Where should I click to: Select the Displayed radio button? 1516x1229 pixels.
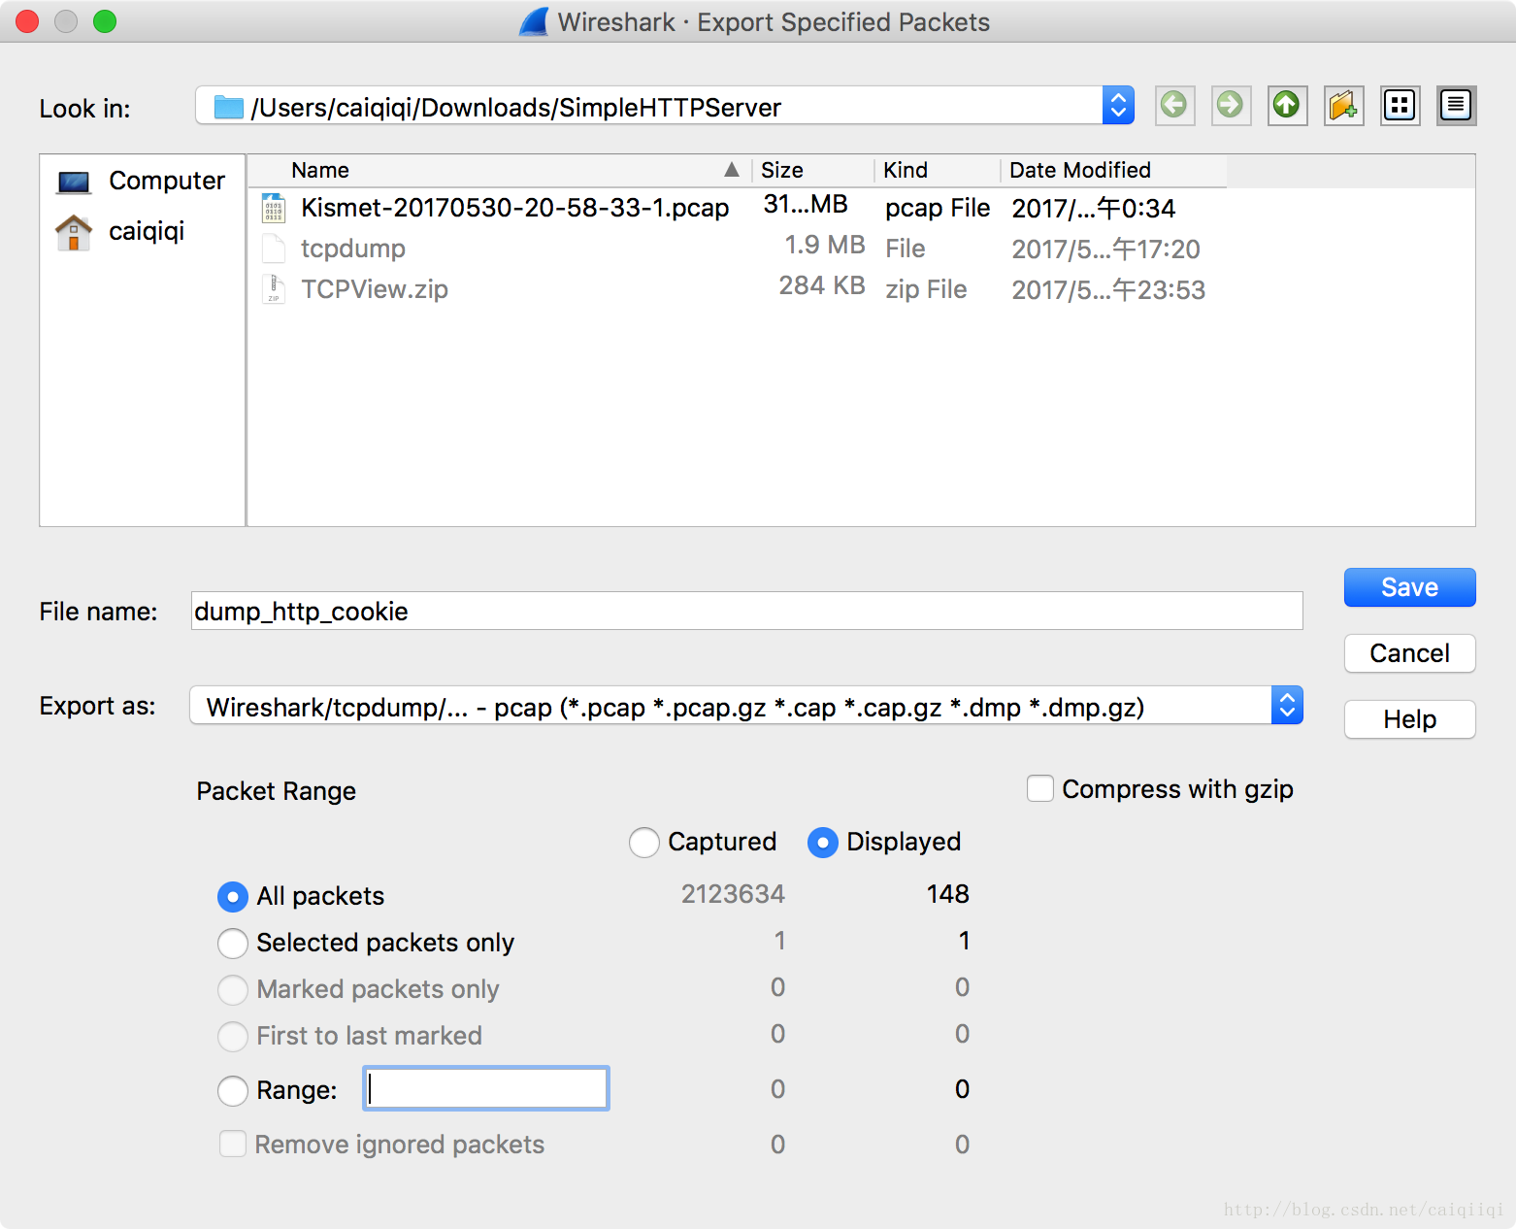pyautogui.click(x=823, y=843)
